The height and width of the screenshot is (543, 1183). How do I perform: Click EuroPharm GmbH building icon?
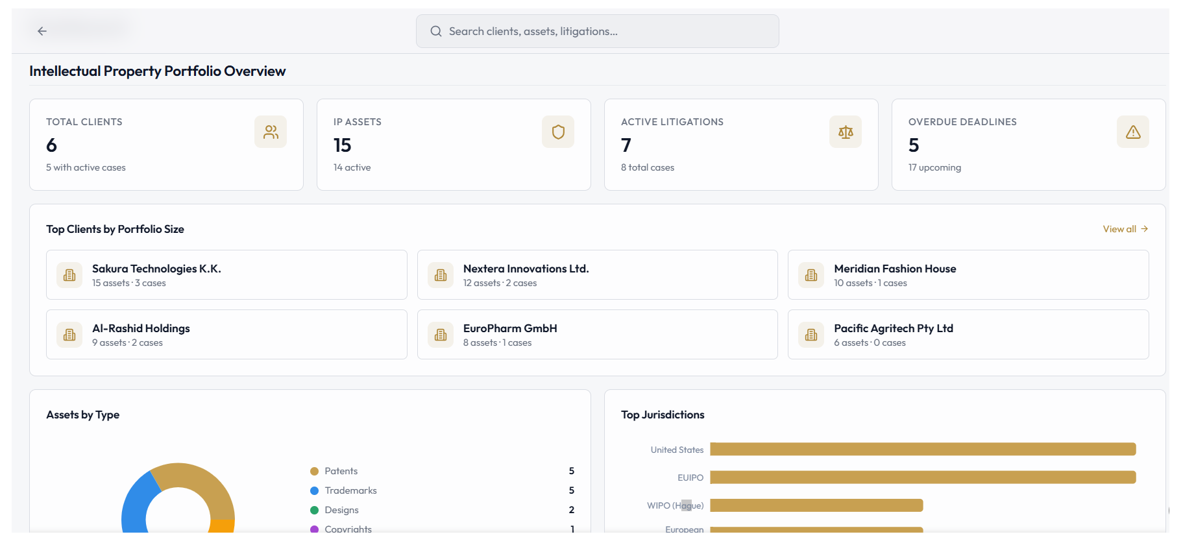441,335
